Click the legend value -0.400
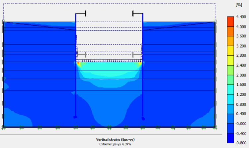Viewport: 249px width, 148px height. (241, 134)
